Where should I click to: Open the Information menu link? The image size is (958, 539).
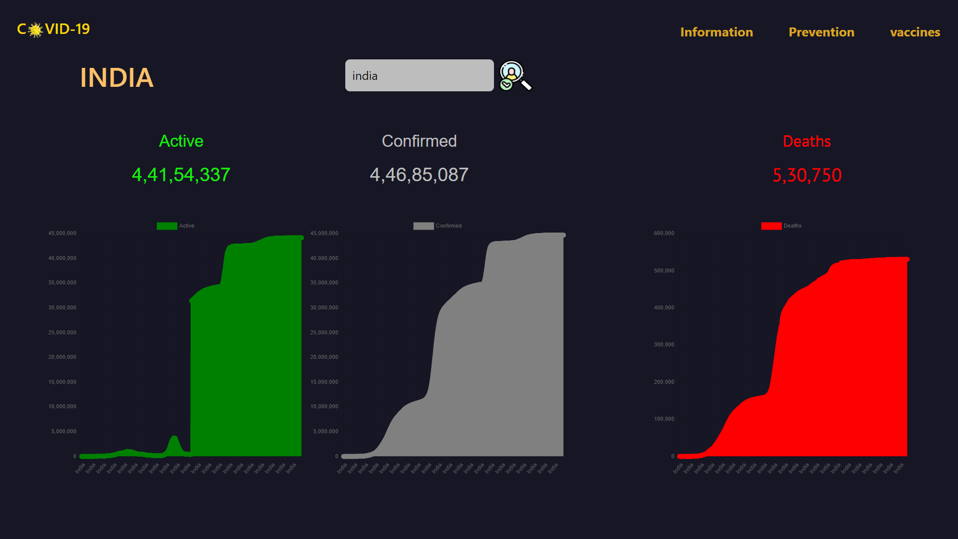pos(717,32)
